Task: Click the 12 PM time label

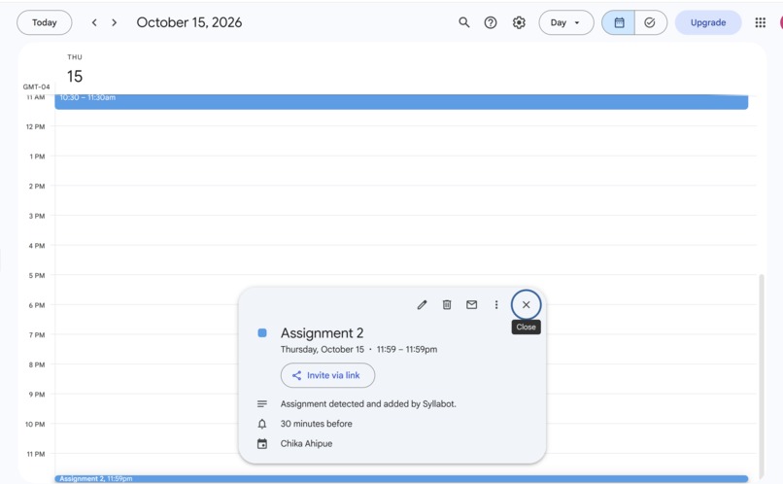Action: pos(35,127)
